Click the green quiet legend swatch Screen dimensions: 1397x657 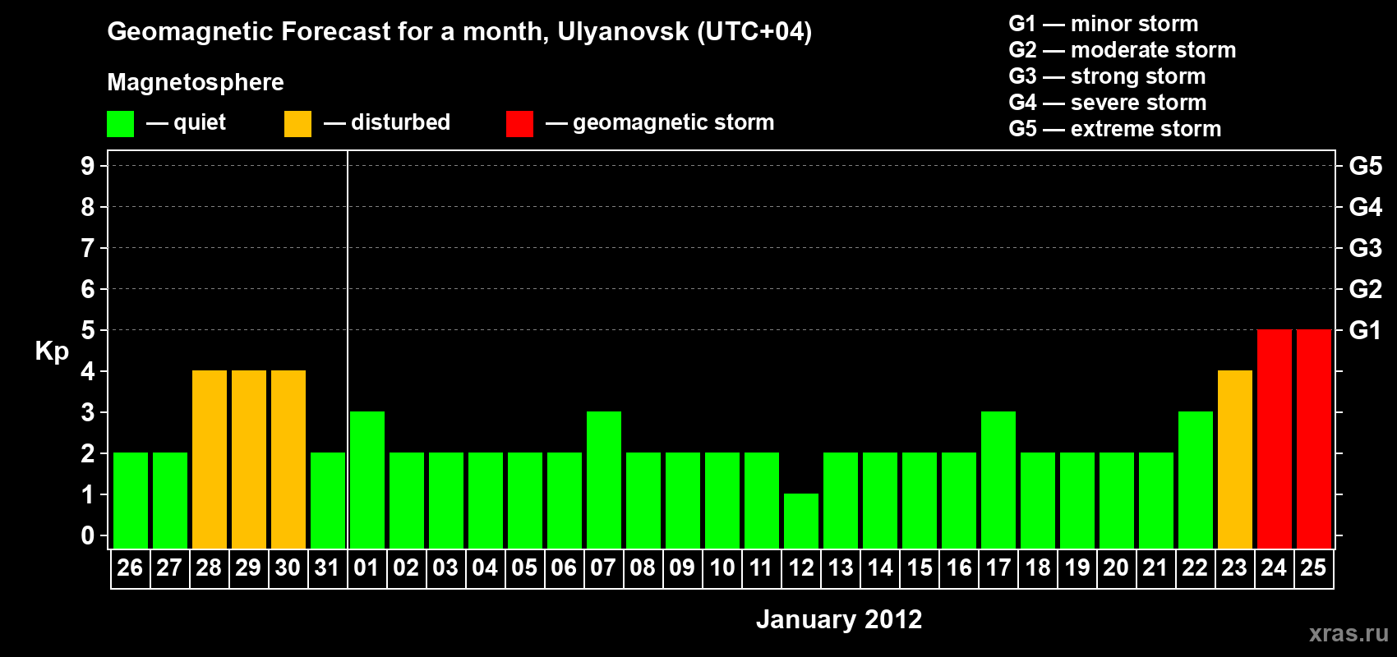120,124
